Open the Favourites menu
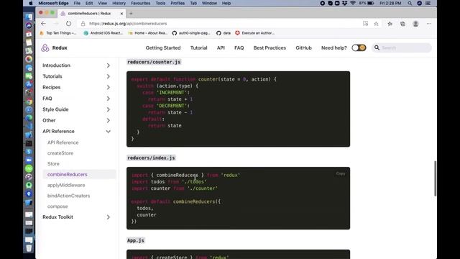The height and width of the screenshot is (259, 460). pos(141,3)
